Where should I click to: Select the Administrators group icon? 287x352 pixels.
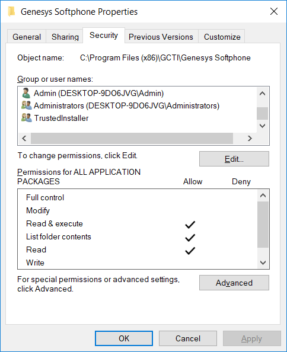tap(26, 105)
